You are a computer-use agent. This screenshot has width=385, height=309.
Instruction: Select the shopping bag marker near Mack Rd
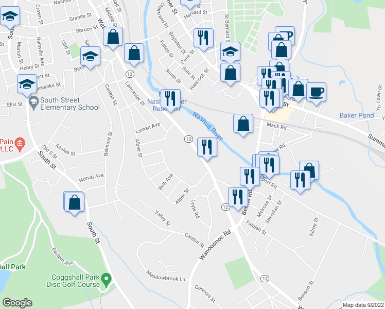243,125
